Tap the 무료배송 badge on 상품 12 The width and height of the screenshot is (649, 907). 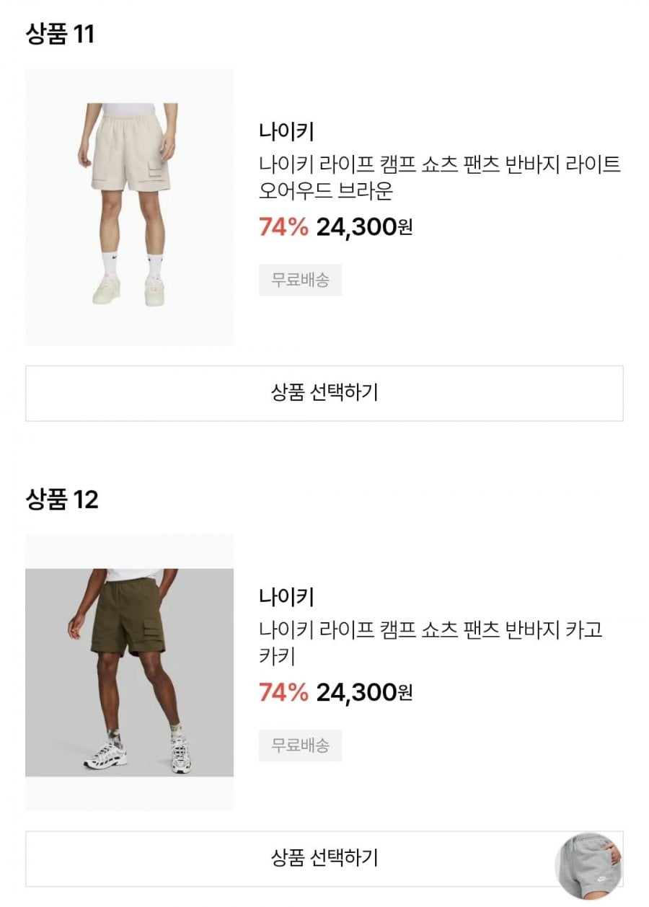(300, 745)
